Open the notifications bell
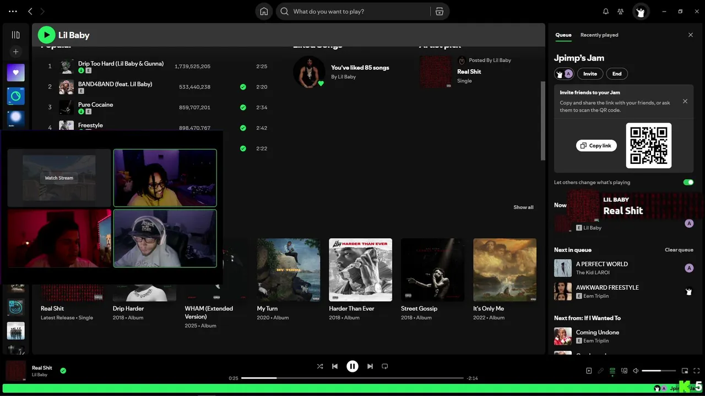Viewport: 705px width, 396px height. (x=606, y=11)
